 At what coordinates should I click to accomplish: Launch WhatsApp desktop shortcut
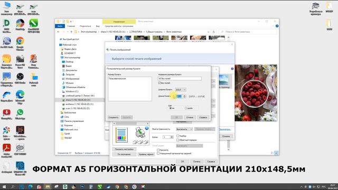click(20, 114)
